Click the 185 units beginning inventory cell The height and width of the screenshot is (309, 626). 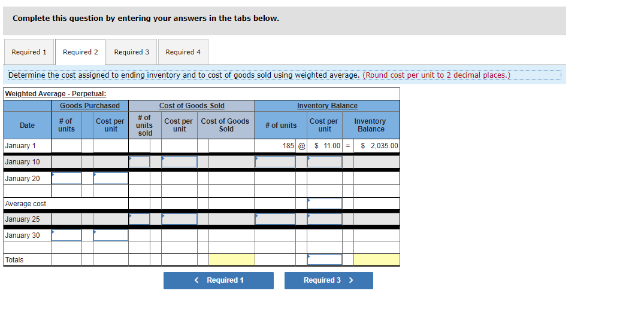(275, 146)
